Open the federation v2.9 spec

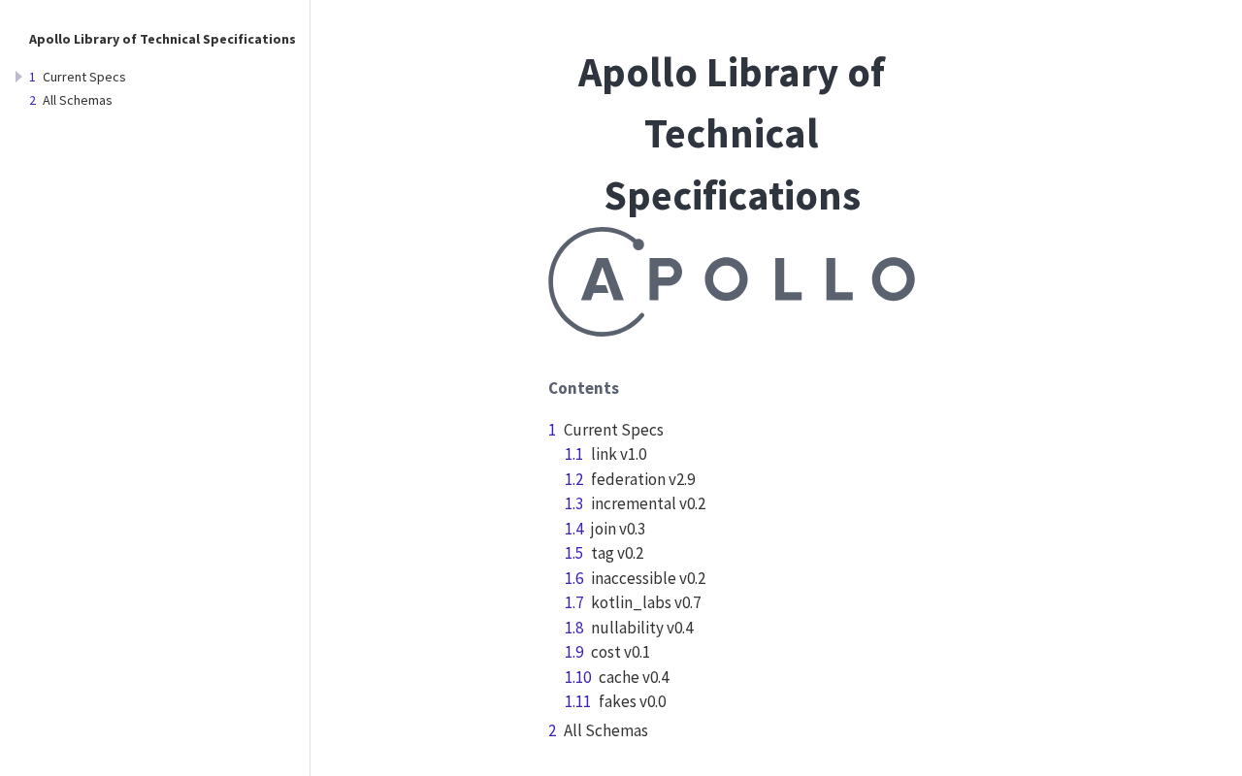coord(642,479)
